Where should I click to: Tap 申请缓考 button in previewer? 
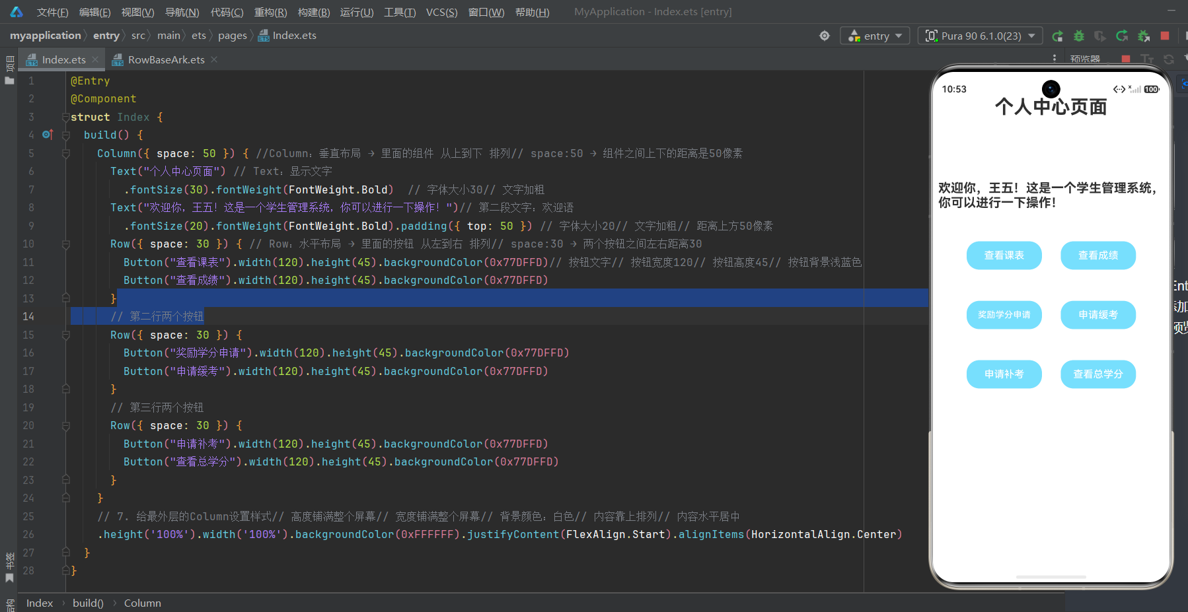(x=1098, y=315)
